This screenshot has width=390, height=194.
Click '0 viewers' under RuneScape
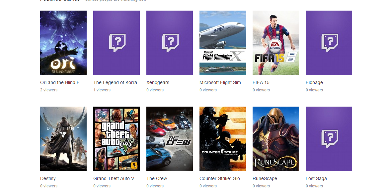tap(261, 186)
